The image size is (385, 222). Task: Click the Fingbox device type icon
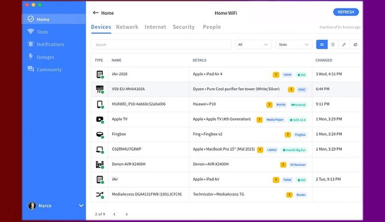(99, 134)
